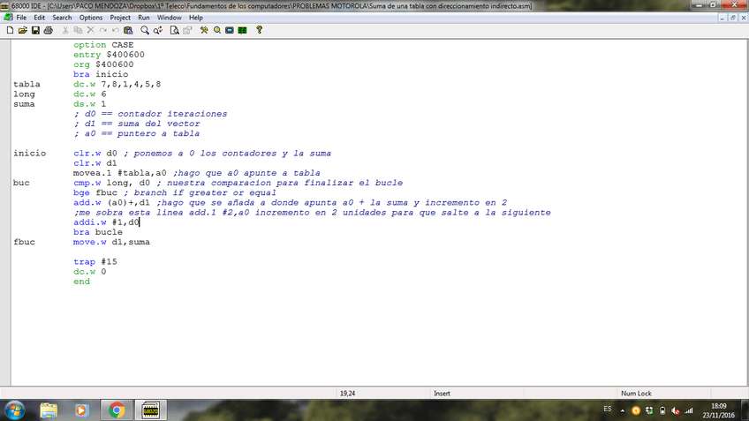Click the Undo arrow icon

click(115, 30)
